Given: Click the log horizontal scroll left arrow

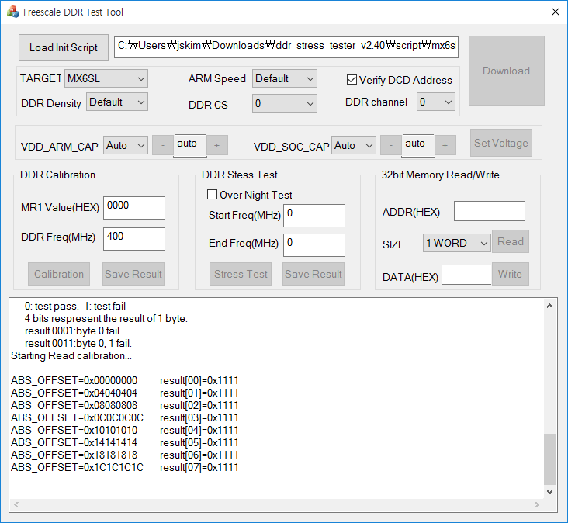Looking at the screenshot, I should pos(16,504).
